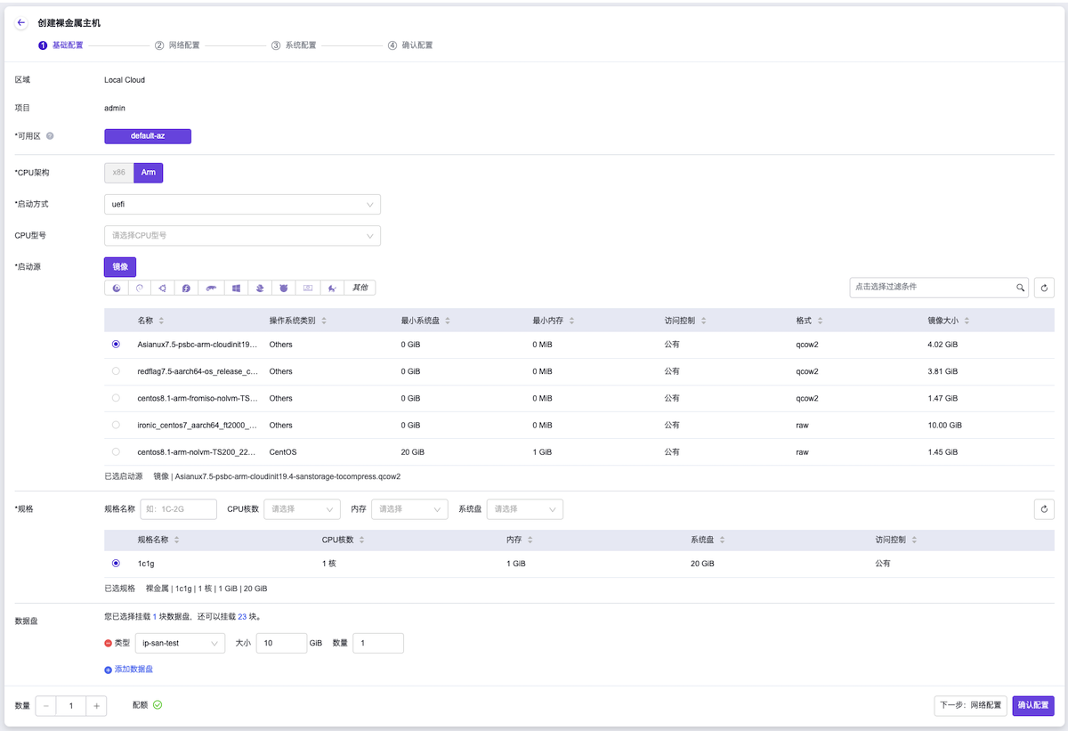Choose the 1c1g flavor radio button
The image size is (1068, 731).
116,564
